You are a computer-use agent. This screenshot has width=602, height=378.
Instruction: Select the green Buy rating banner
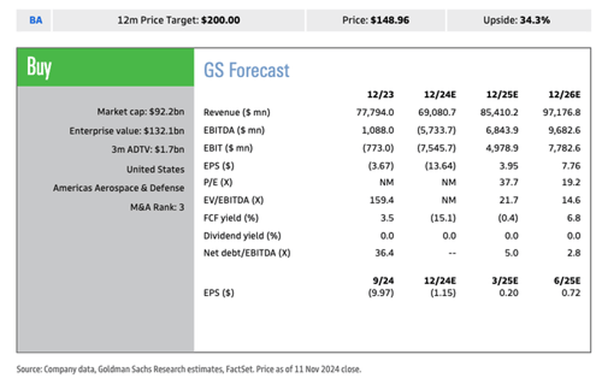click(105, 67)
